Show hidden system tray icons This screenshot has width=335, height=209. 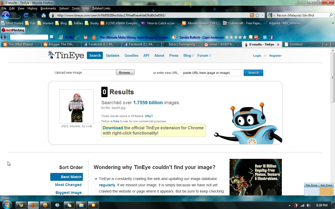pyautogui.click(x=289, y=205)
